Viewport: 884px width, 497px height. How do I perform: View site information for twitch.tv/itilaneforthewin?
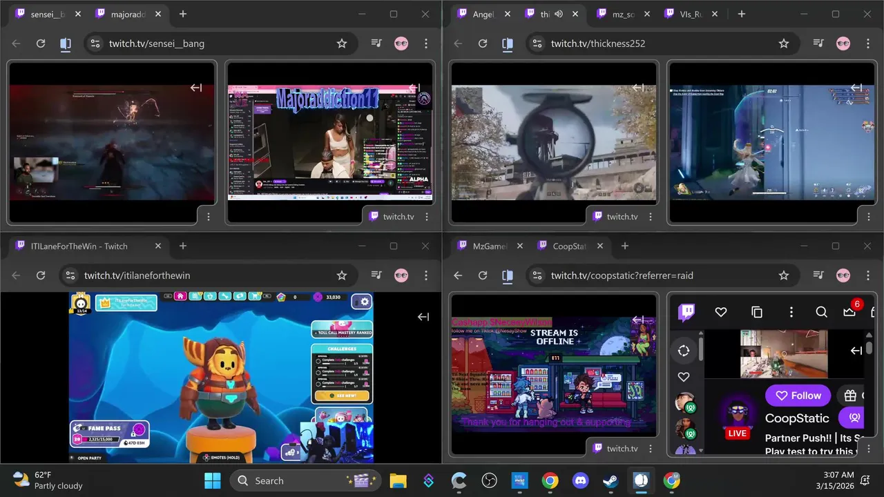click(x=70, y=275)
